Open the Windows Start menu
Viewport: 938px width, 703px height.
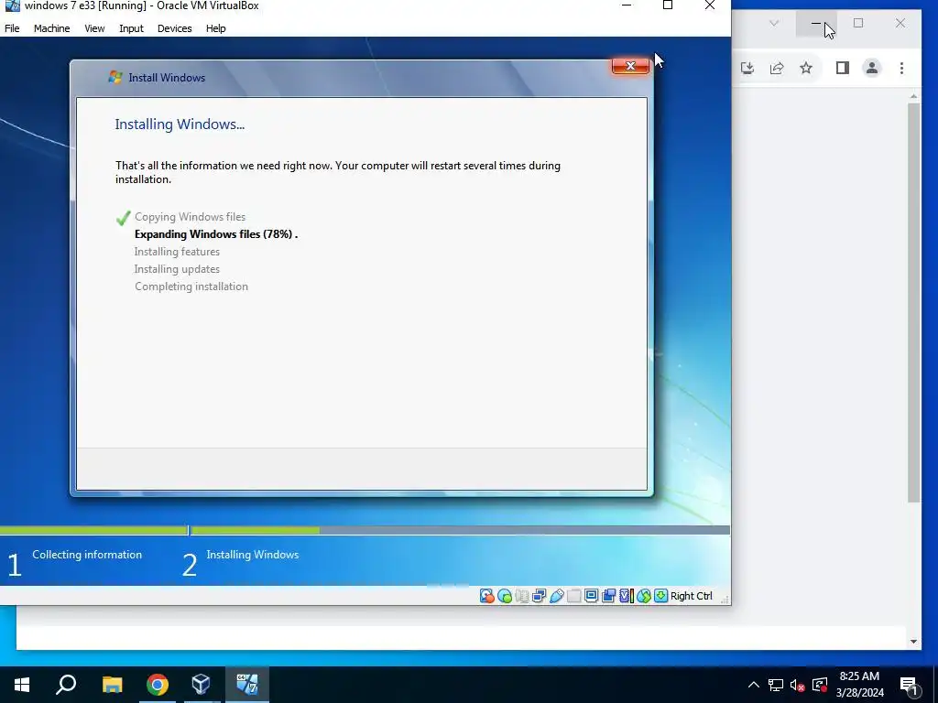pos(22,685)
